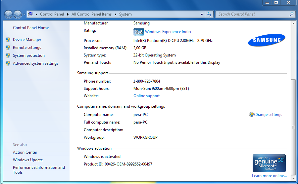Go to All Control Panel Items breadcrumb

(x=91, y=14)
